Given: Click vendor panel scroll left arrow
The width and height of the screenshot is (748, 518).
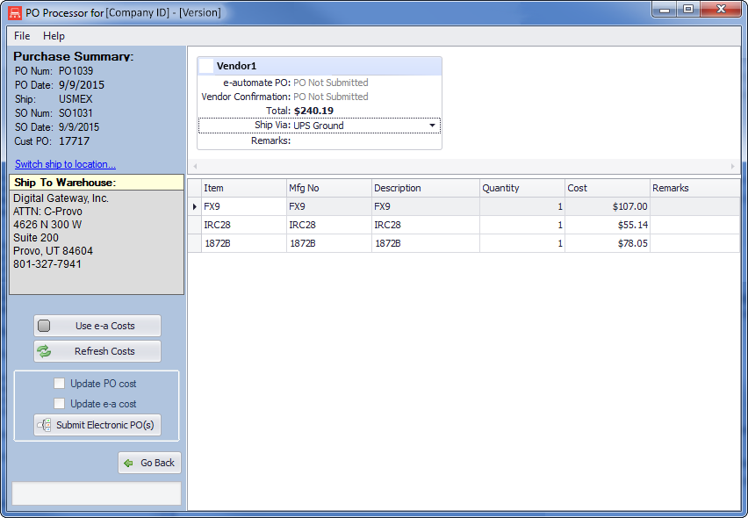Looking at the screenshot, I should (x=195, y=166).
